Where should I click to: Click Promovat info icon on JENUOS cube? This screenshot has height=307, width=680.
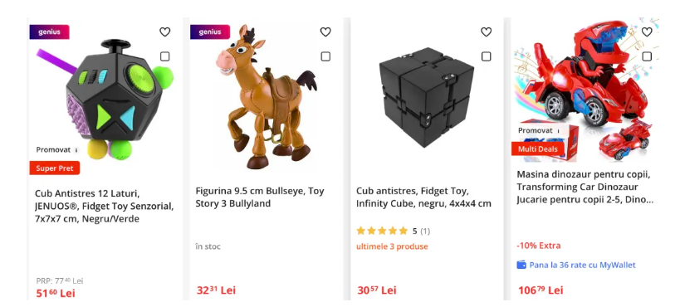tap(76, 150)
